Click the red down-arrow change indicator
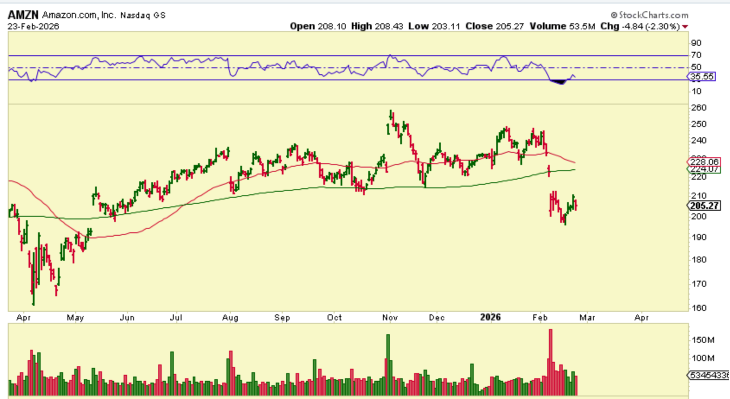This screenshot has height=399, width=730. click(685, 27)
